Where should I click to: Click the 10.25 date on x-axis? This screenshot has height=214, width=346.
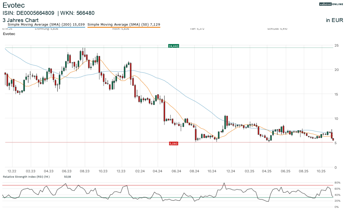(x=321, y=171)
